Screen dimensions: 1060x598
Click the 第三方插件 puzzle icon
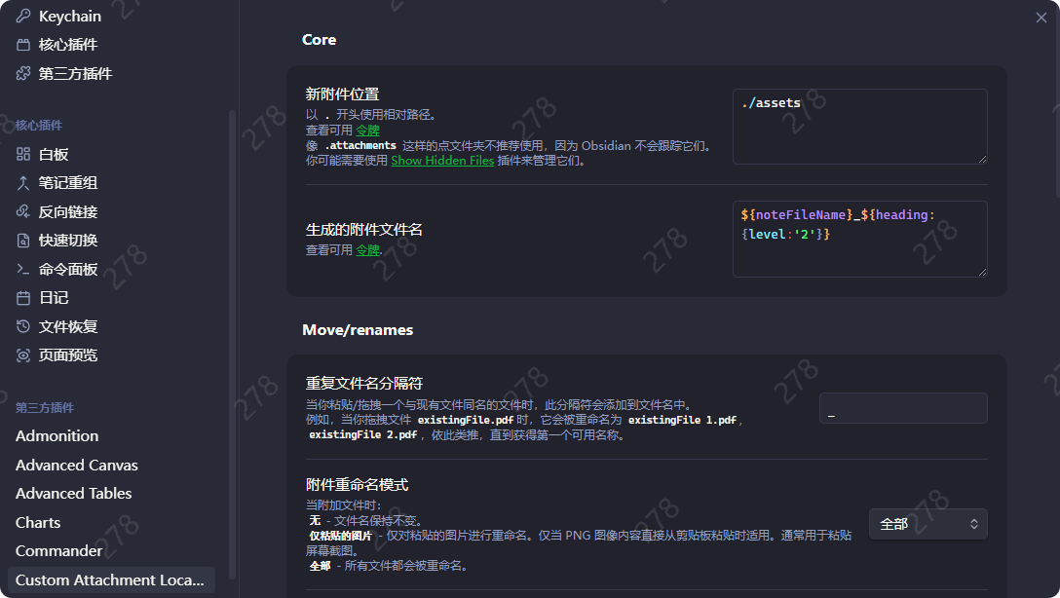tap(23, 74)
